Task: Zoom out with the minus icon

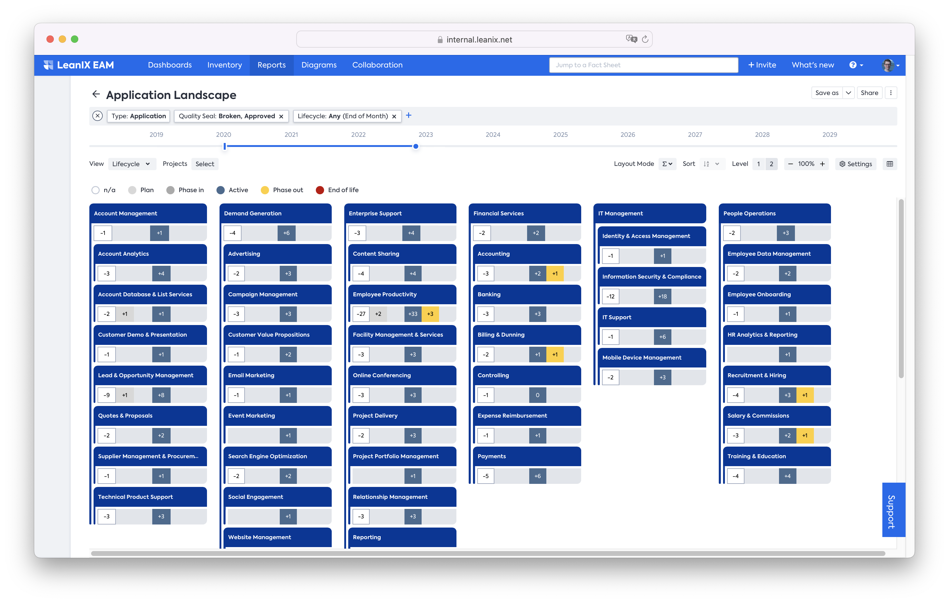Action: pyautogui.click(x=790, y=164)
